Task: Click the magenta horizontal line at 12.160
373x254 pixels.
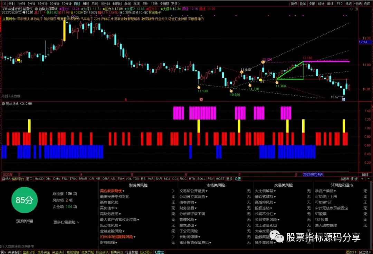Action: tap(326, 61)
